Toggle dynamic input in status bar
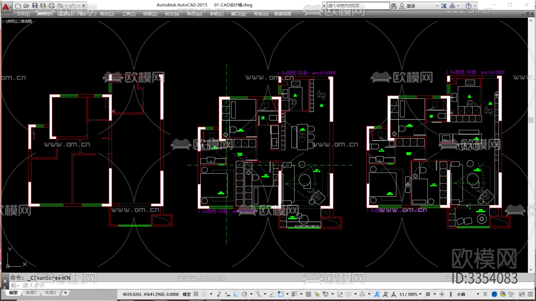 [x=228, y=294]
